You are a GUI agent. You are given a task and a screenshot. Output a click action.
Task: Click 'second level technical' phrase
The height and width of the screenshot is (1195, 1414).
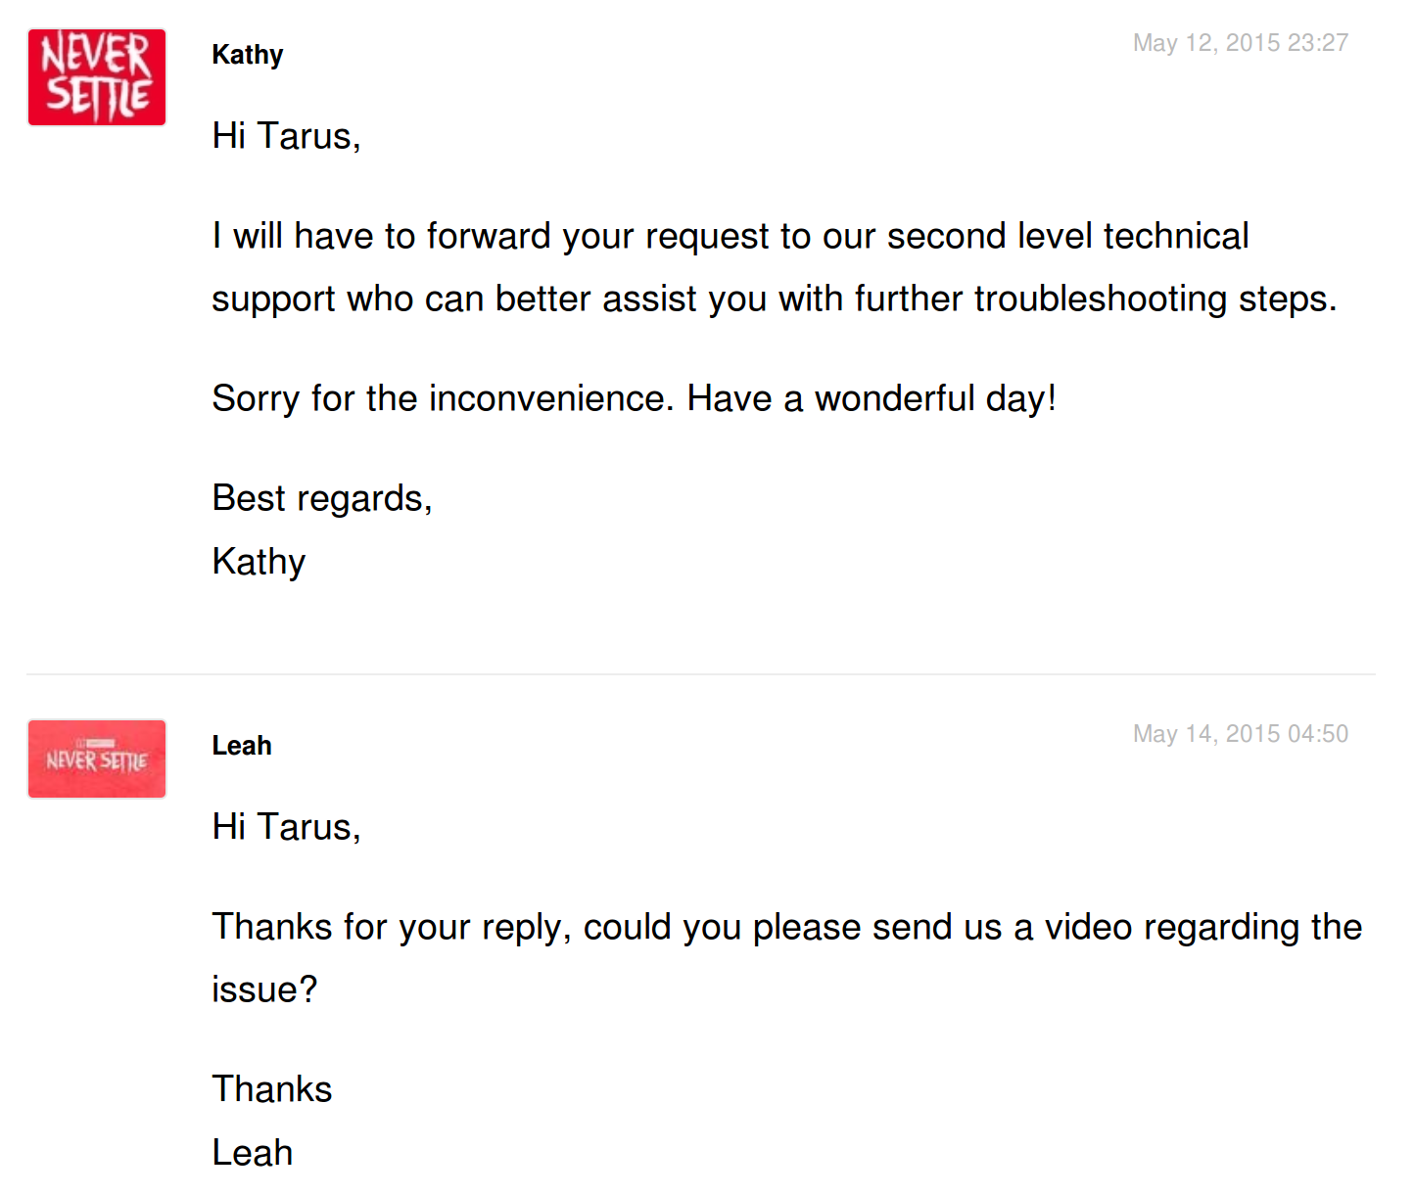[x=1068, y=237]
